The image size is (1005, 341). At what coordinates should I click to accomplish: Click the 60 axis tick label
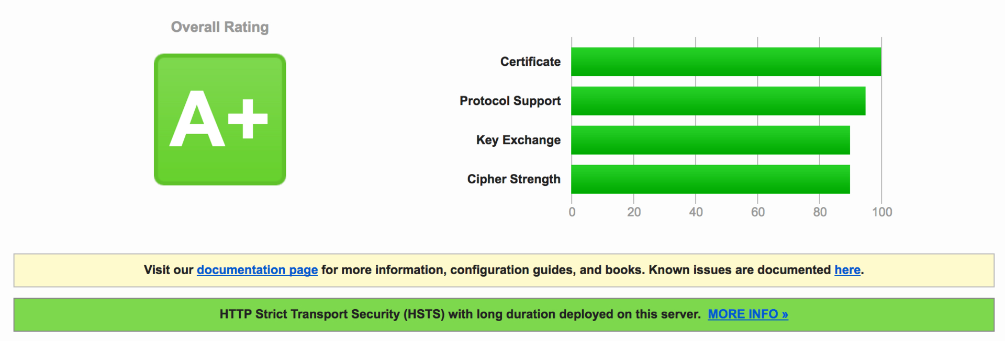758,212
